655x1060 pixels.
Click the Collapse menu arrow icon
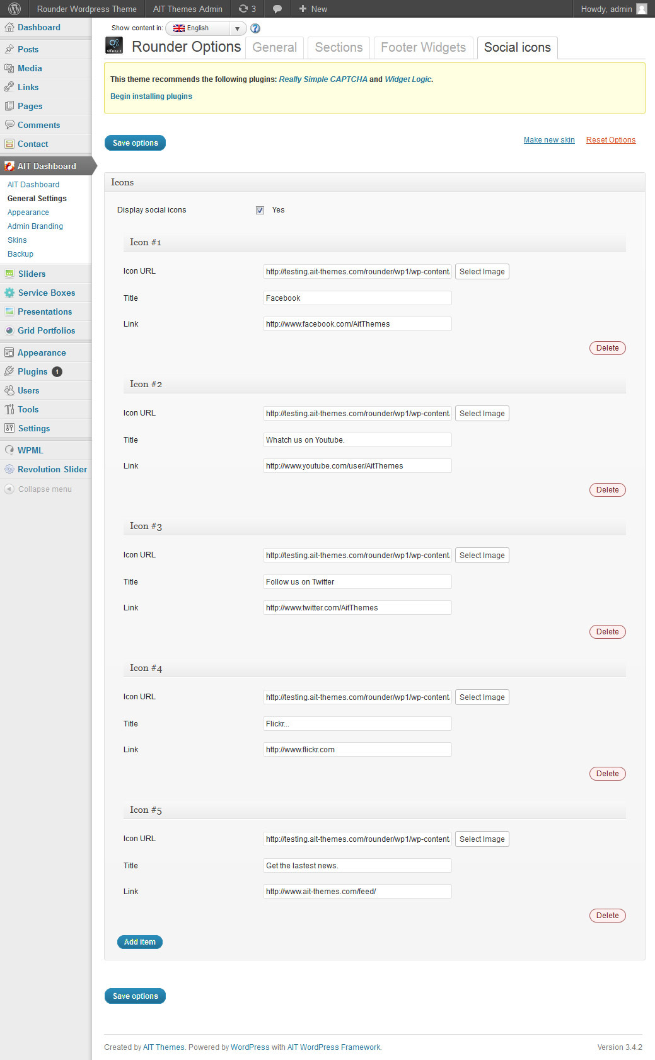(x=9, y=489)
